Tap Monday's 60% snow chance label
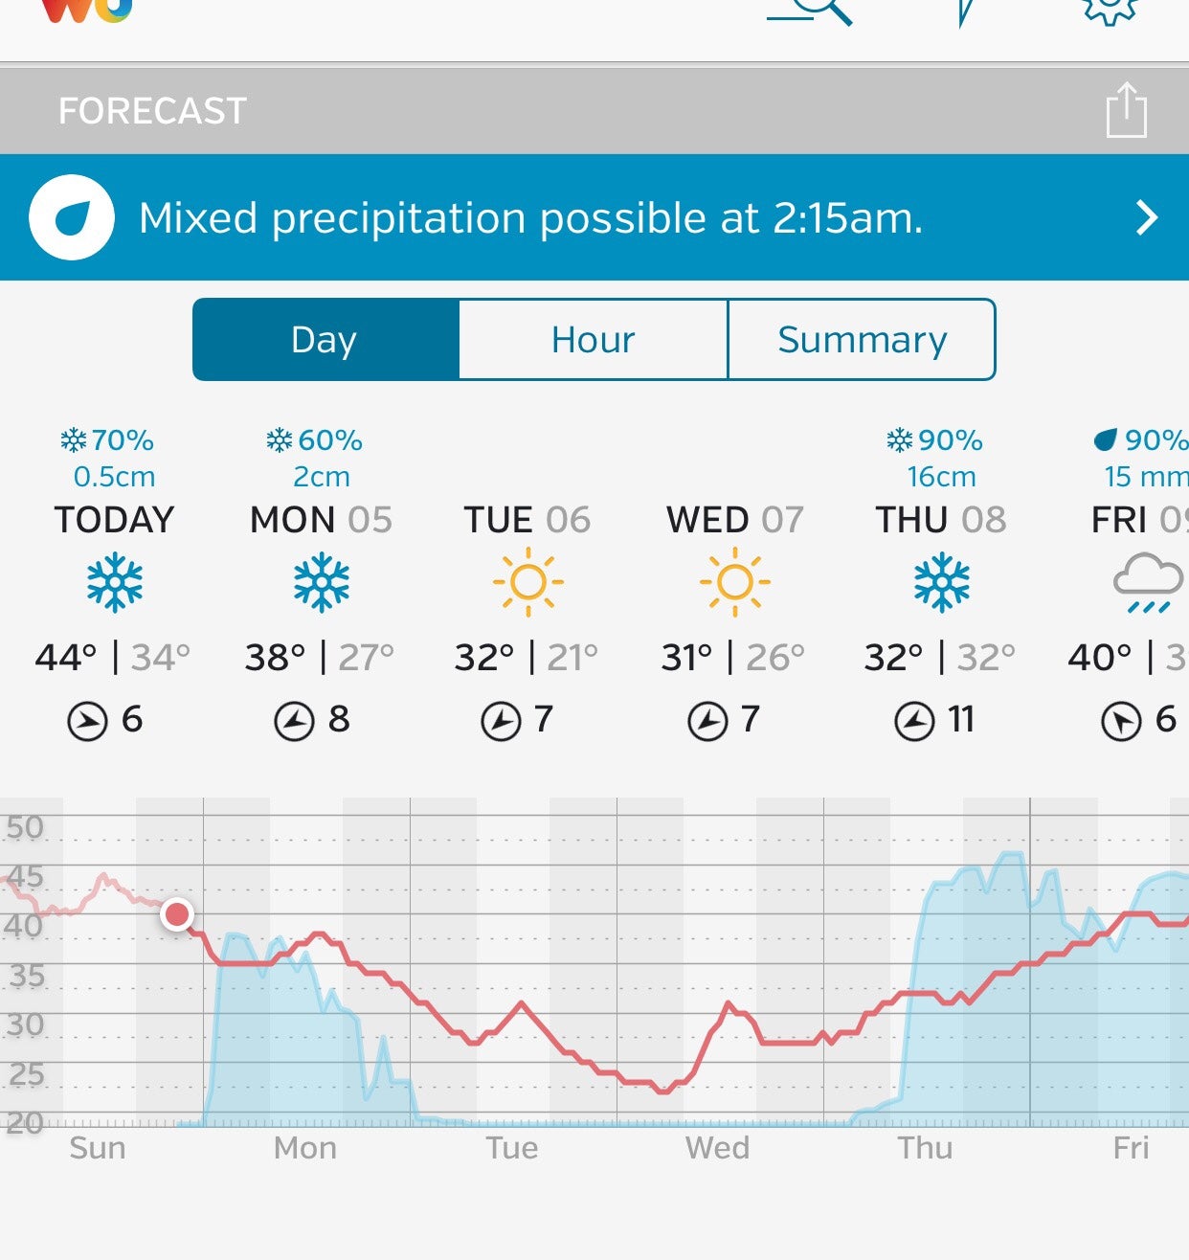1189x1260 pixels. [x=315, y=440]
